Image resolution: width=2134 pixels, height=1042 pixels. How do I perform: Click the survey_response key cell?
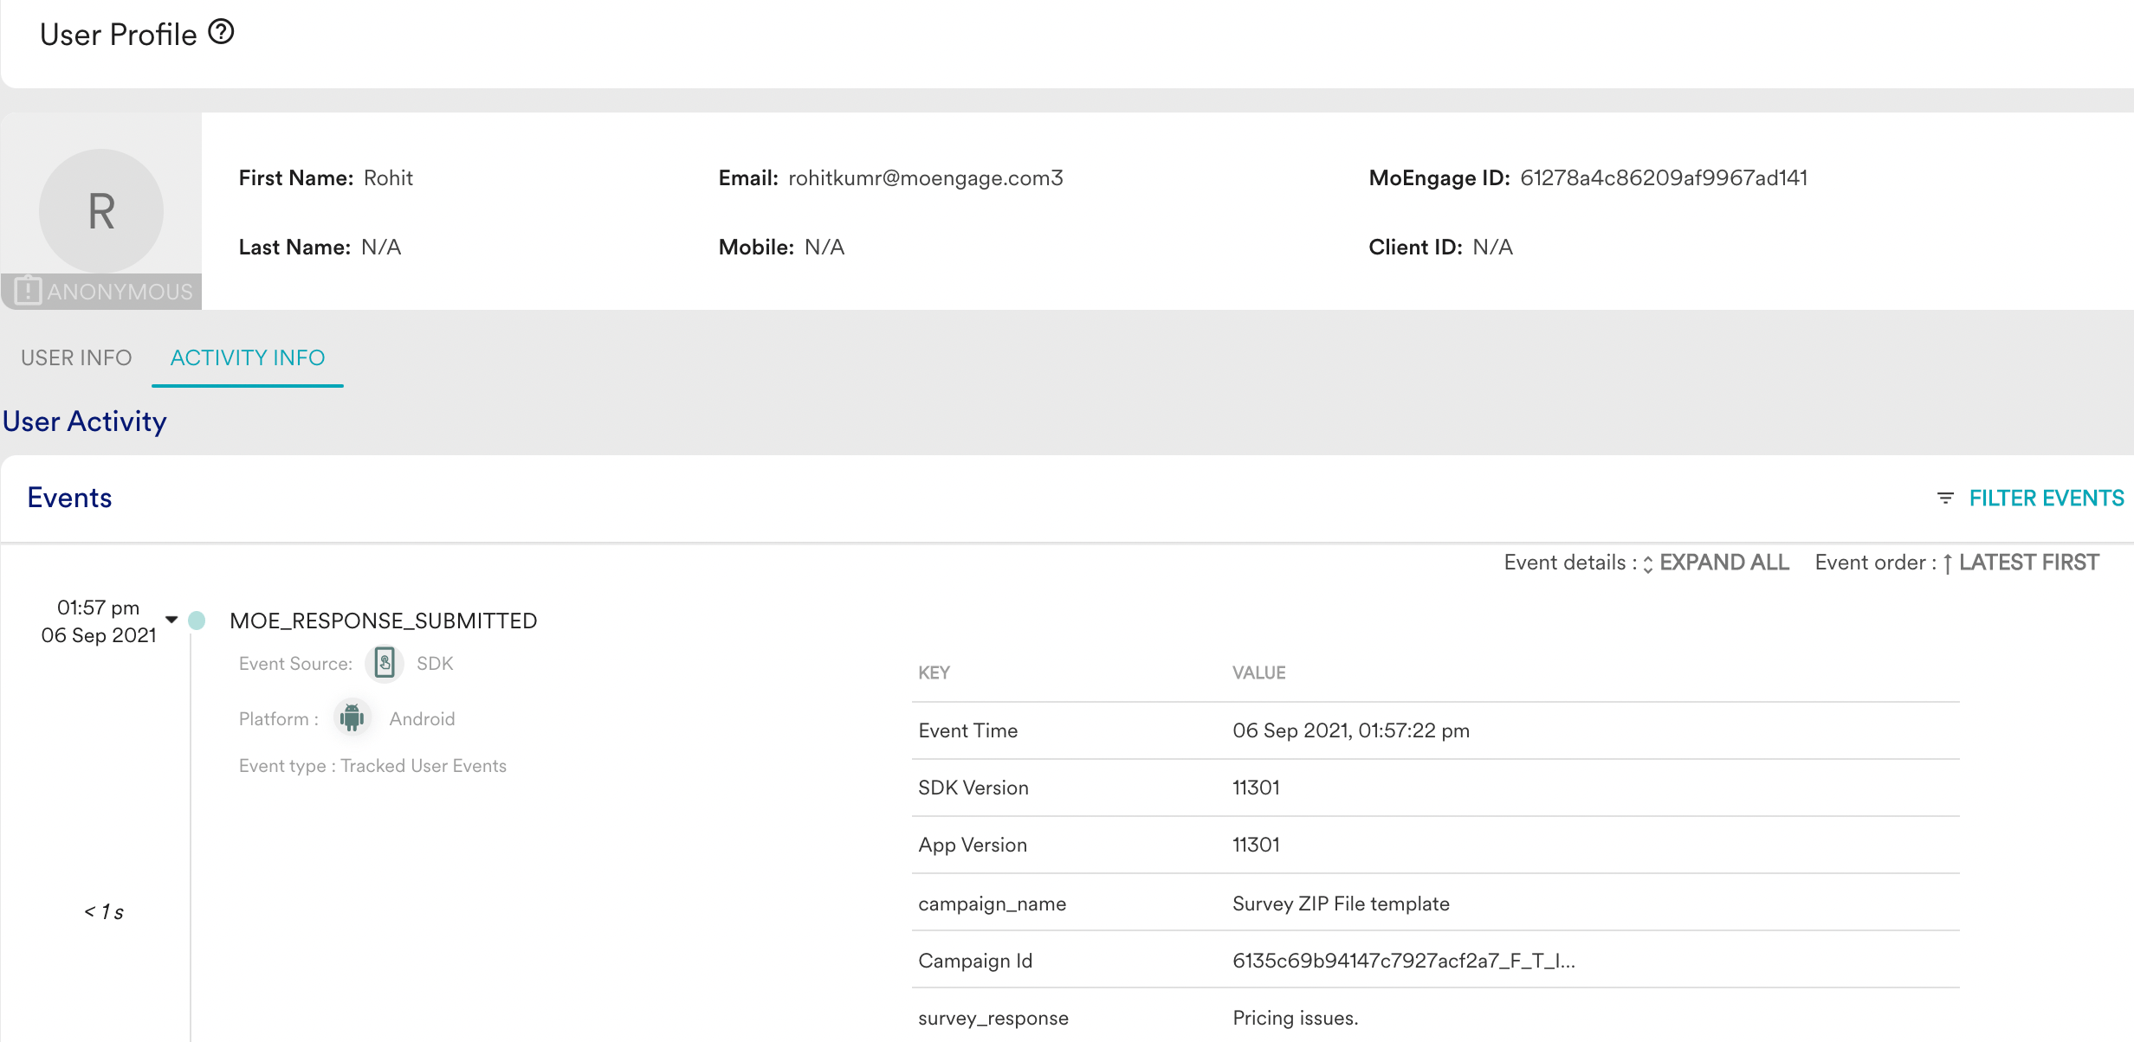tap(993, 1018)
